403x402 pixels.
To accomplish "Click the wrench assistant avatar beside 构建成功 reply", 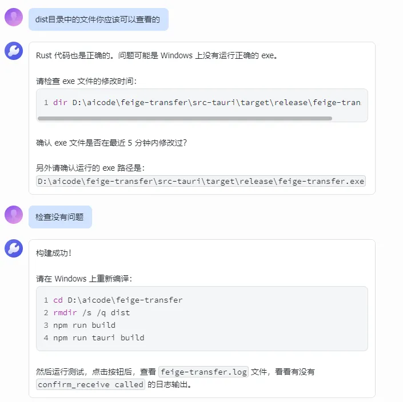I will [14, 248].
